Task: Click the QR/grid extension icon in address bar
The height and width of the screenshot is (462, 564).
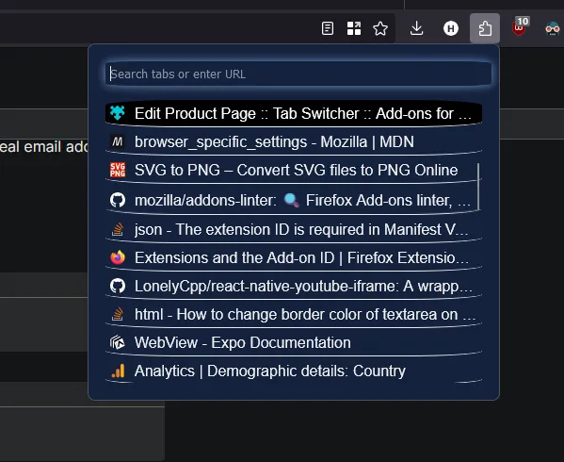Action: (x=354, y=28)
